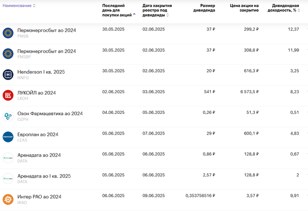Sort by Дивидендная доходность column

(x=283, y=8)
